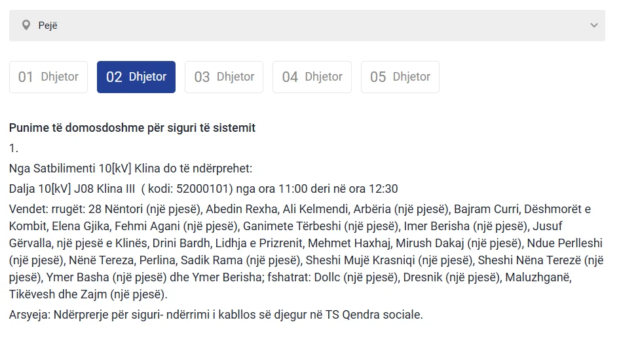Screen dimensions: 621x339
Task: Click the end time 12:30
Action: (x=383, y=189)
